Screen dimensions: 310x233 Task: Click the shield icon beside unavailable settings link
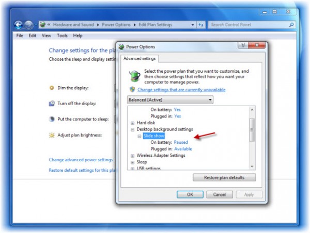[132, 89]
